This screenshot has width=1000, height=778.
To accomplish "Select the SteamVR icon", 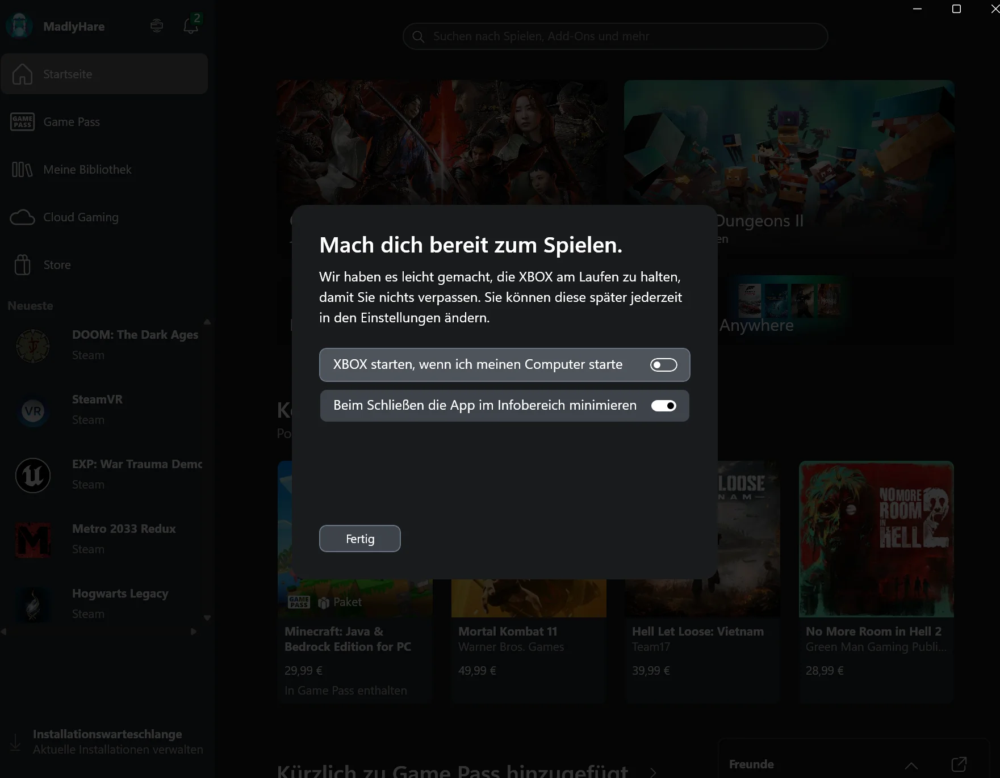I will click(33, 410).
